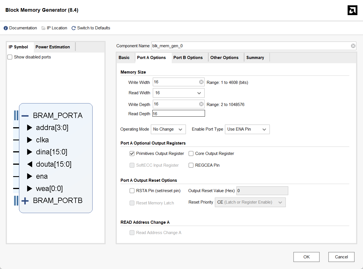
Task: Enable Show disabled ports checkbox
Action: (10, 57)
